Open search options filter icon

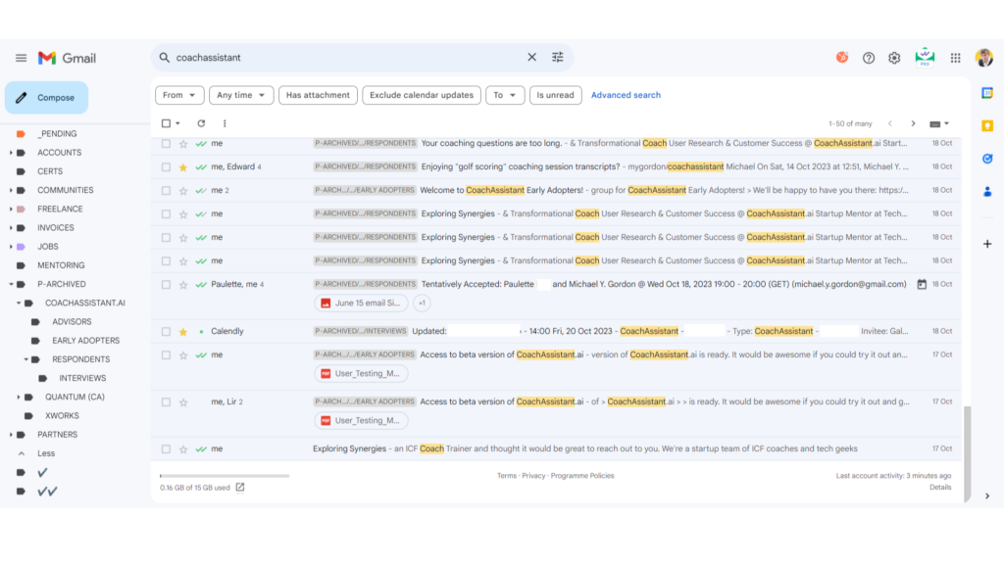click(x=558, y=57)
